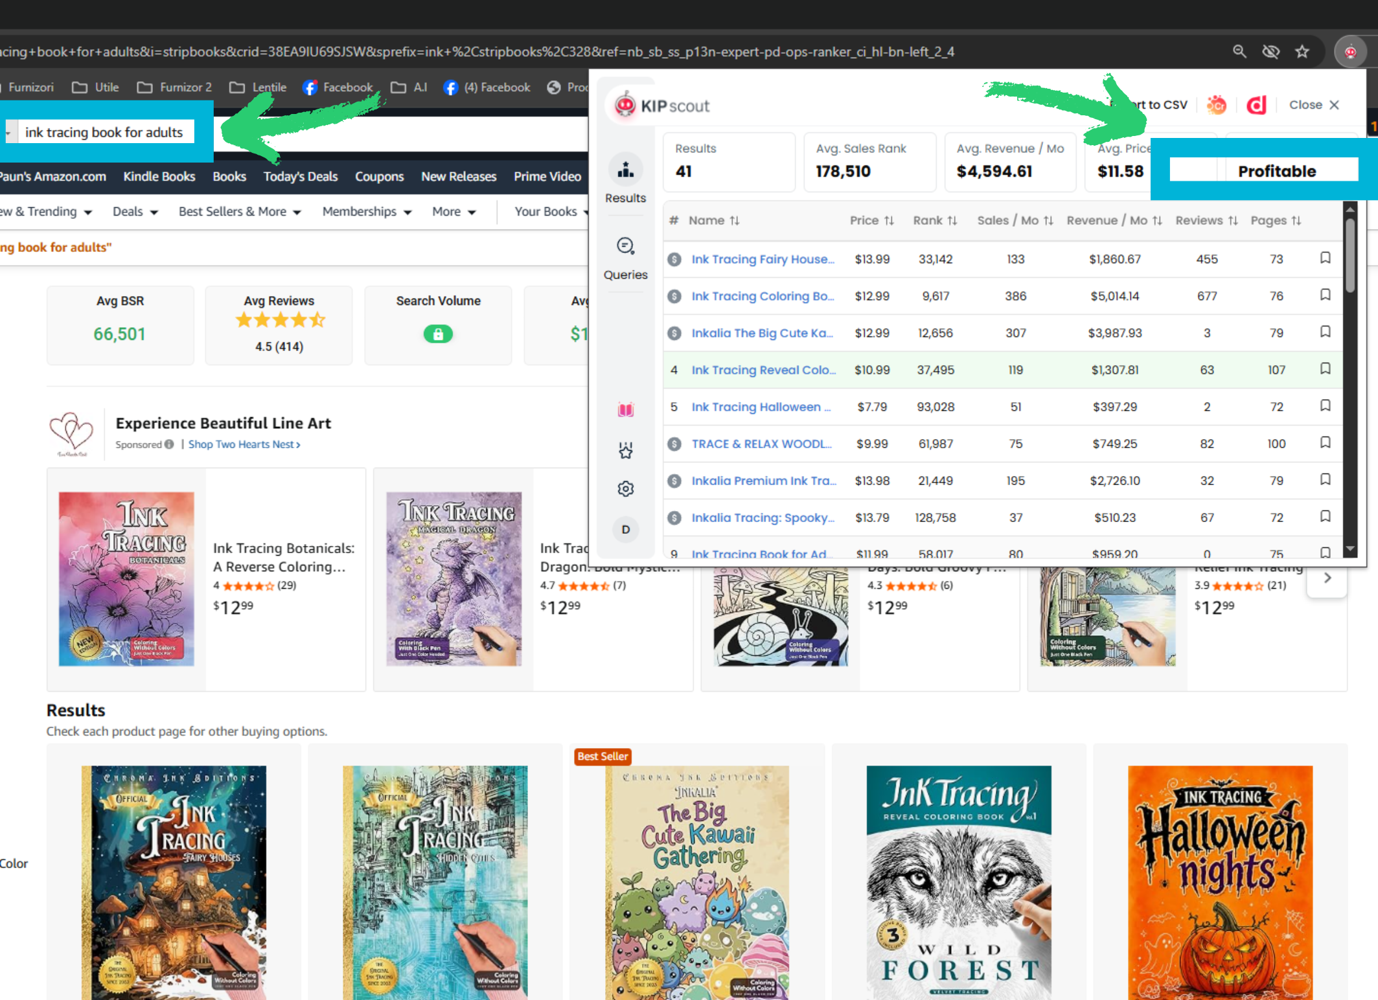The height and width of the screenshot is (1000, 1378).
Task: Open the Queries icon in KIP scout sidebar
Action: (x=625, y=246)
